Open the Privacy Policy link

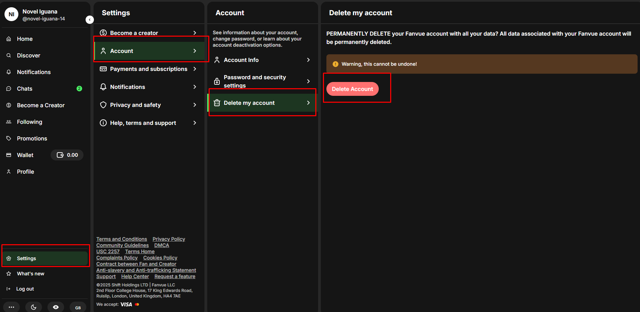168,239
